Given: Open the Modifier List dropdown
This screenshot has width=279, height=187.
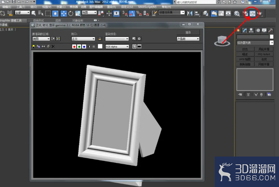Looking at the screenshot, I should tap(255, 43).
